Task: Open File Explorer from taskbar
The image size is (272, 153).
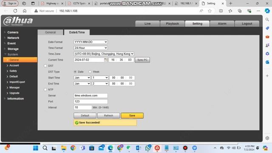Action: coord(63,148)
